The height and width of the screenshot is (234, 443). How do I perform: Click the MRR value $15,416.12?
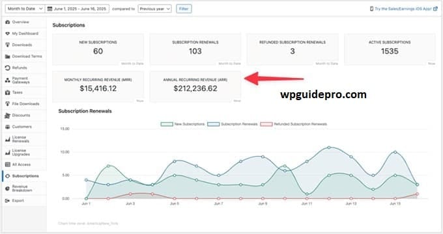pos(98,88)
